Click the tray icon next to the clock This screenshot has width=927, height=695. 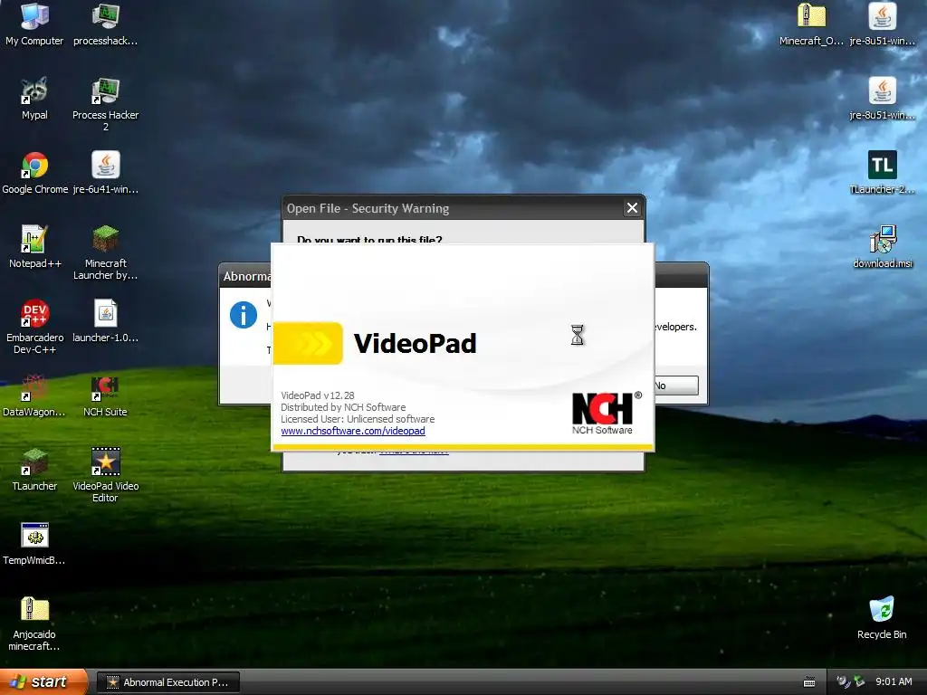(x=859, y=681)
